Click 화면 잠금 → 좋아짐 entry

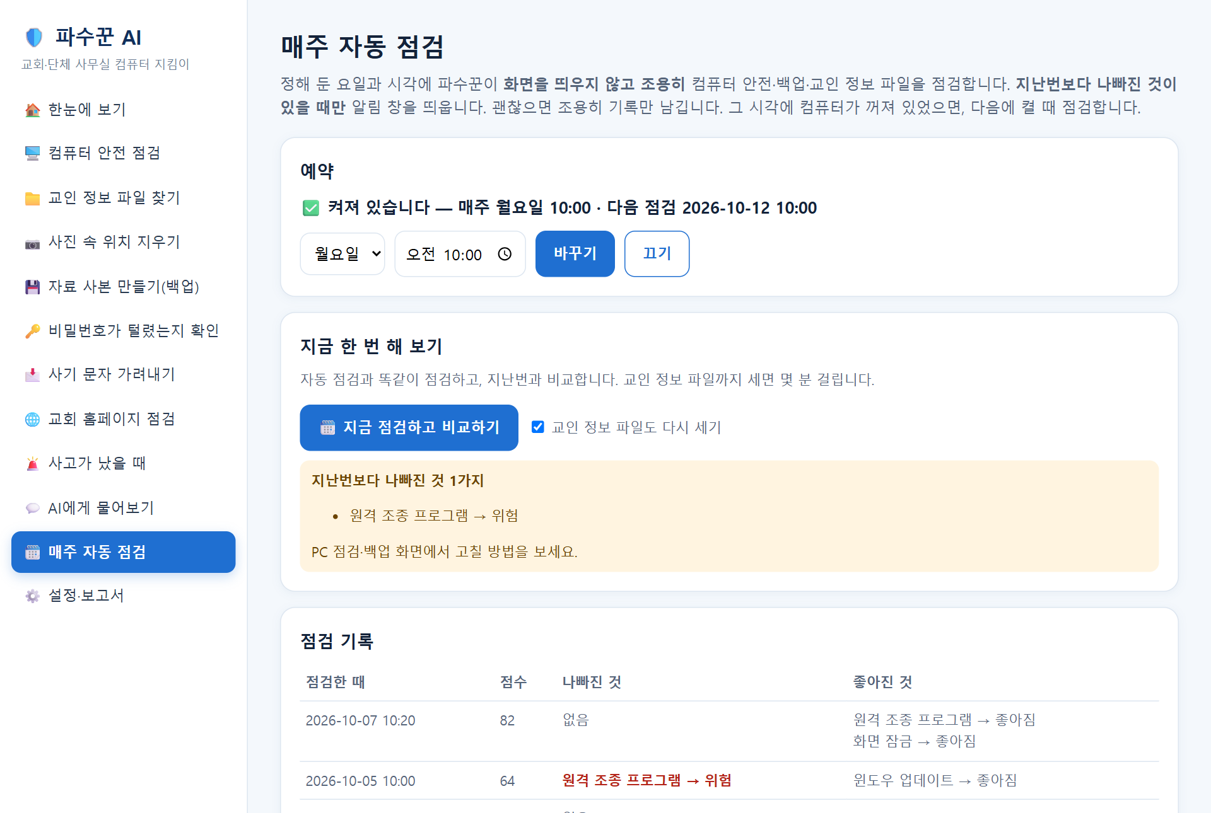click(914, 742)
